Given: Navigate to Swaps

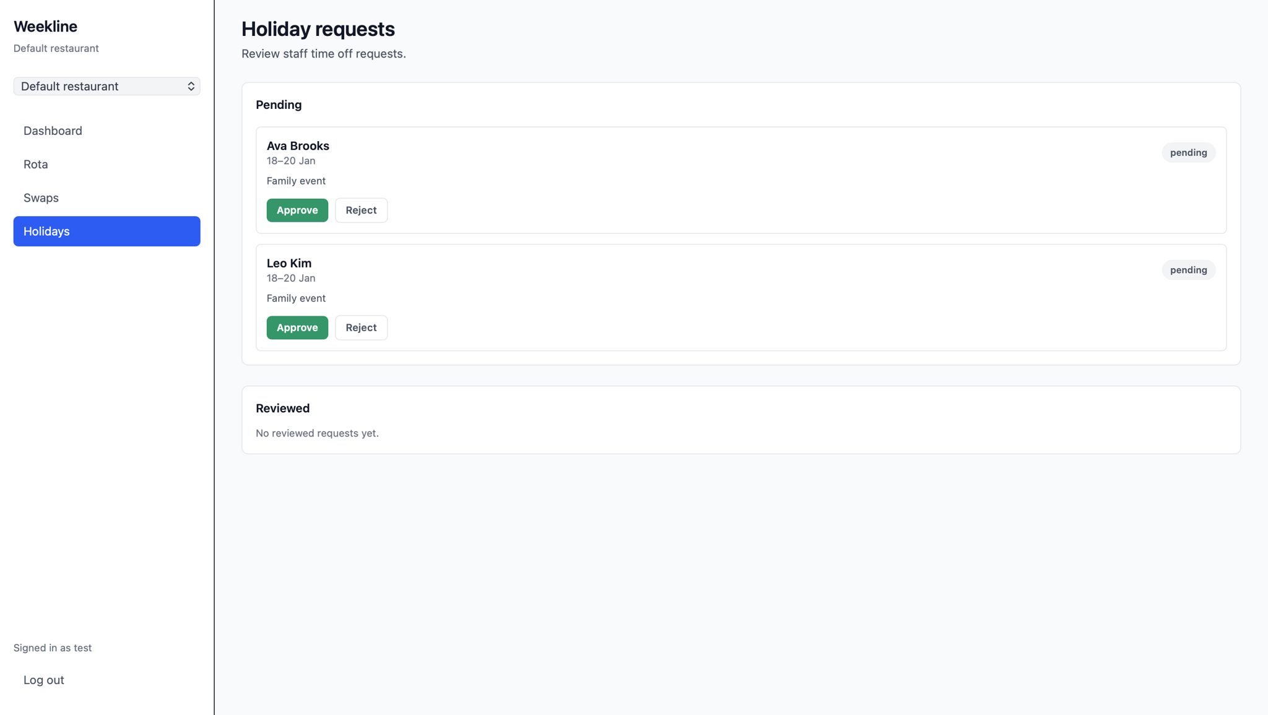Looking at the screenshot, I should pos(106,197).
